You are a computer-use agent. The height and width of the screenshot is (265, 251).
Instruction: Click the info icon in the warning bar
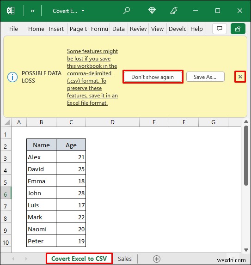pyautogui.click(x=12, y=77)
